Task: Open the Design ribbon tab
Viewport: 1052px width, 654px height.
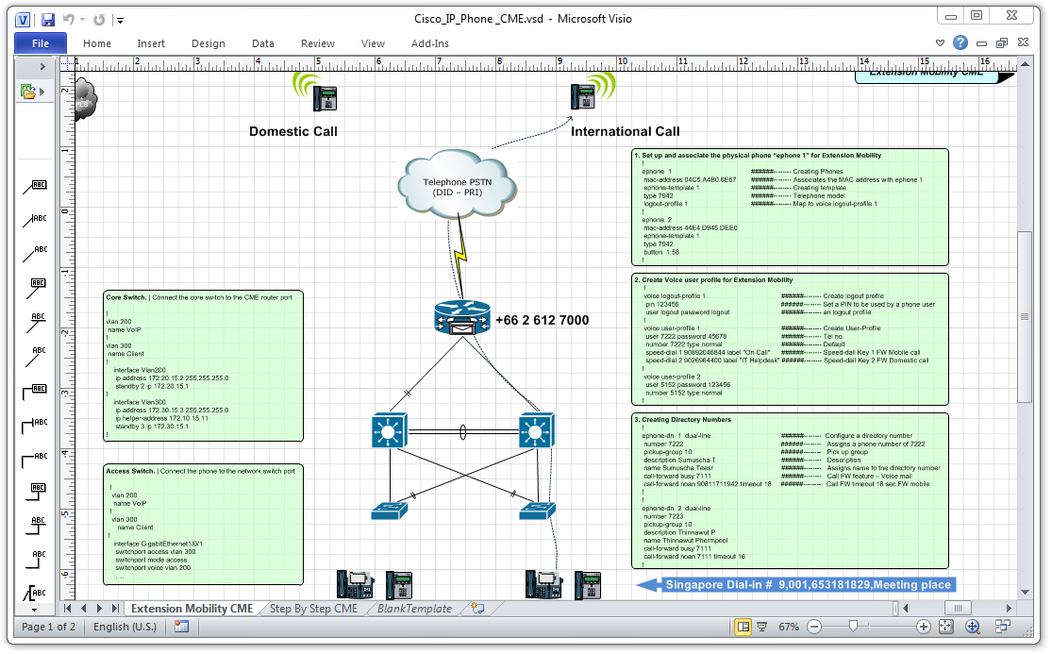Action: (208, 42)
